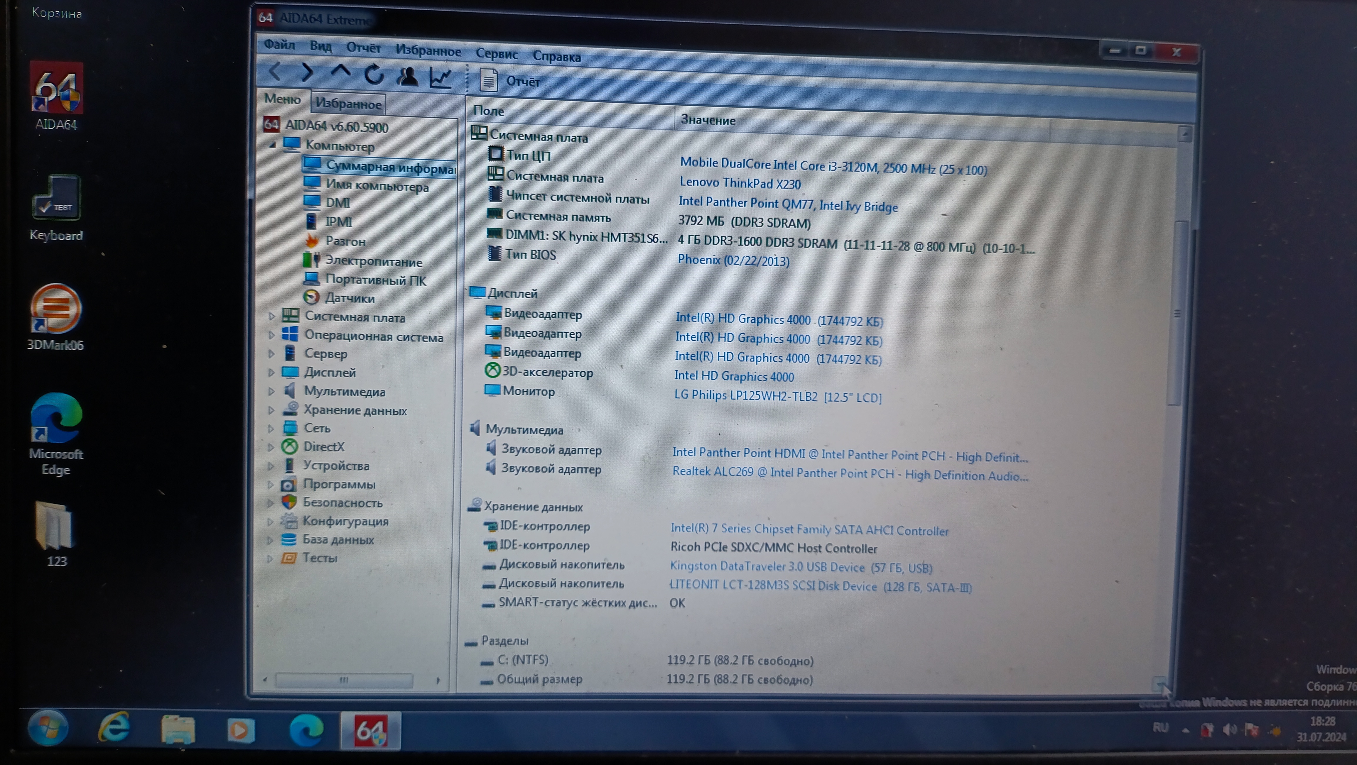This screenshot has width=1357, height=765.
Task: Expand the Сеть tree node
Action: click(271, 428)
